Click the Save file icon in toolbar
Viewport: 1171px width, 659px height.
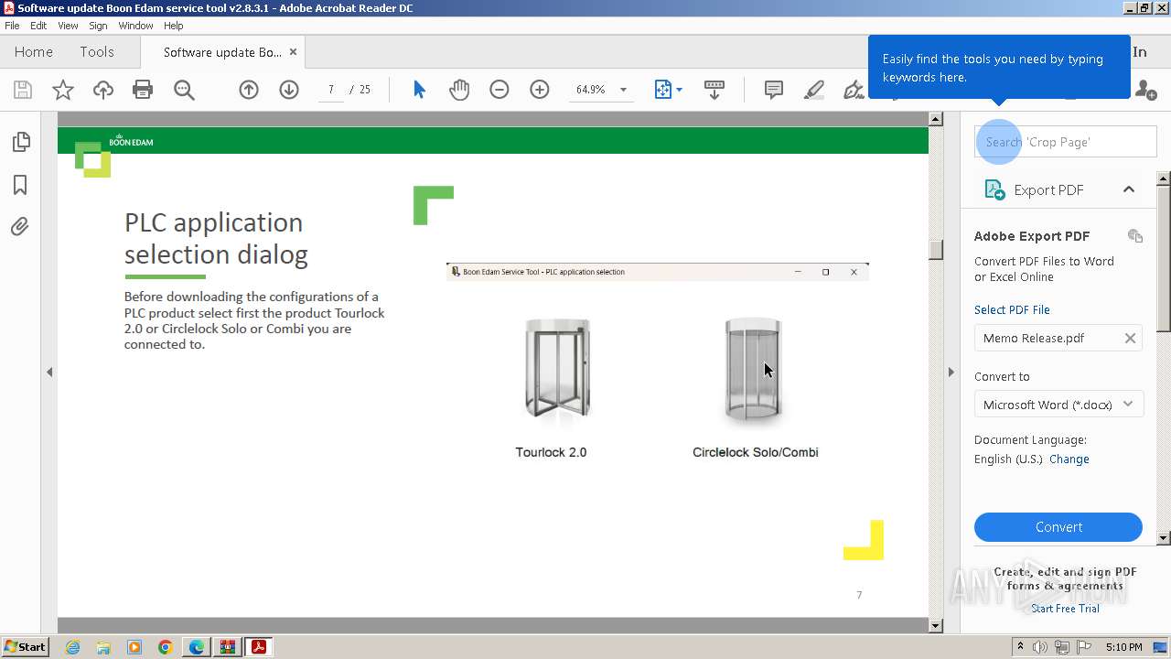[23, 90]
